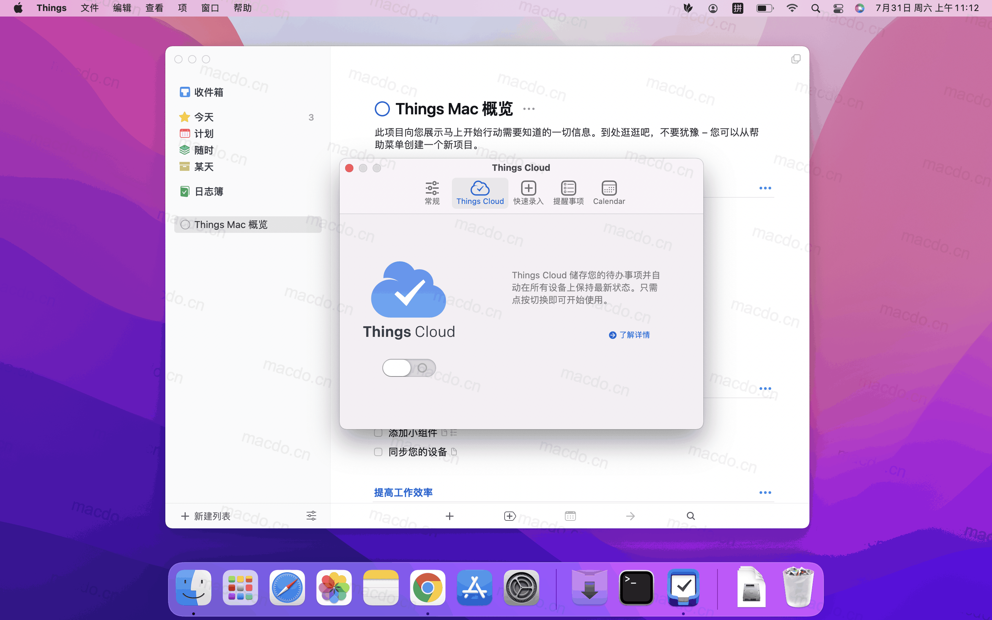The height and width of the screenshot is (620, 992).
Task: Check the 添加小组件 to-do checkbox
Action: coord(378,433)
